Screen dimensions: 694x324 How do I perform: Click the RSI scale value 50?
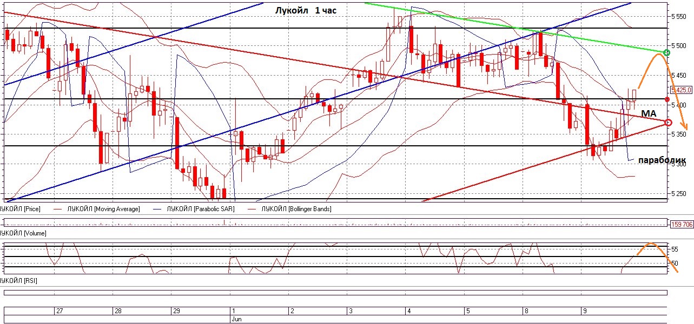coord(675,264)
